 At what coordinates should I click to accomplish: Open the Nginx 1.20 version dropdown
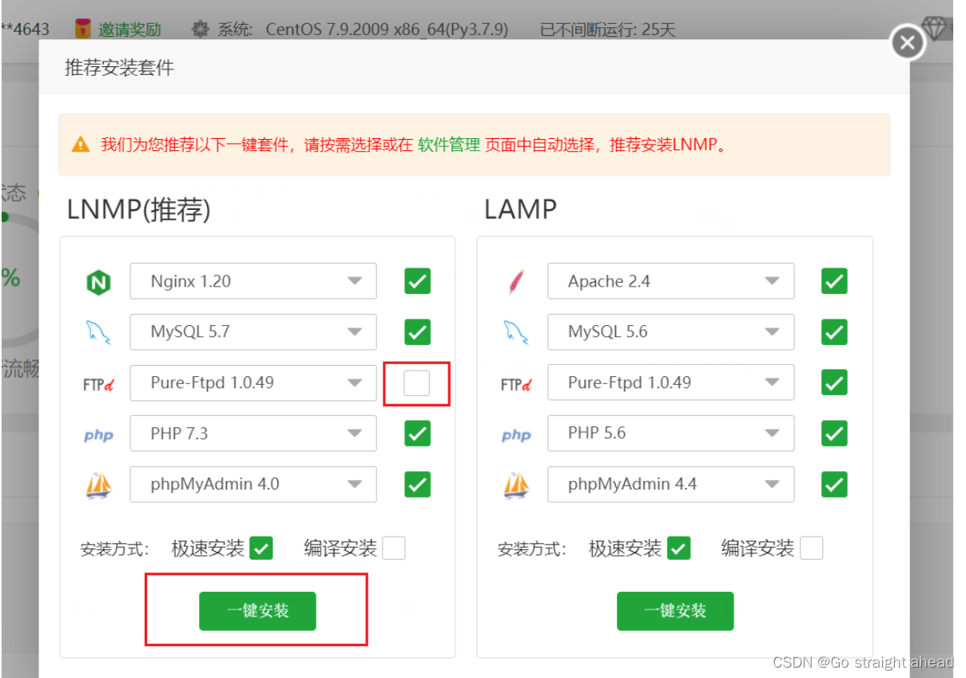(253, 281)
